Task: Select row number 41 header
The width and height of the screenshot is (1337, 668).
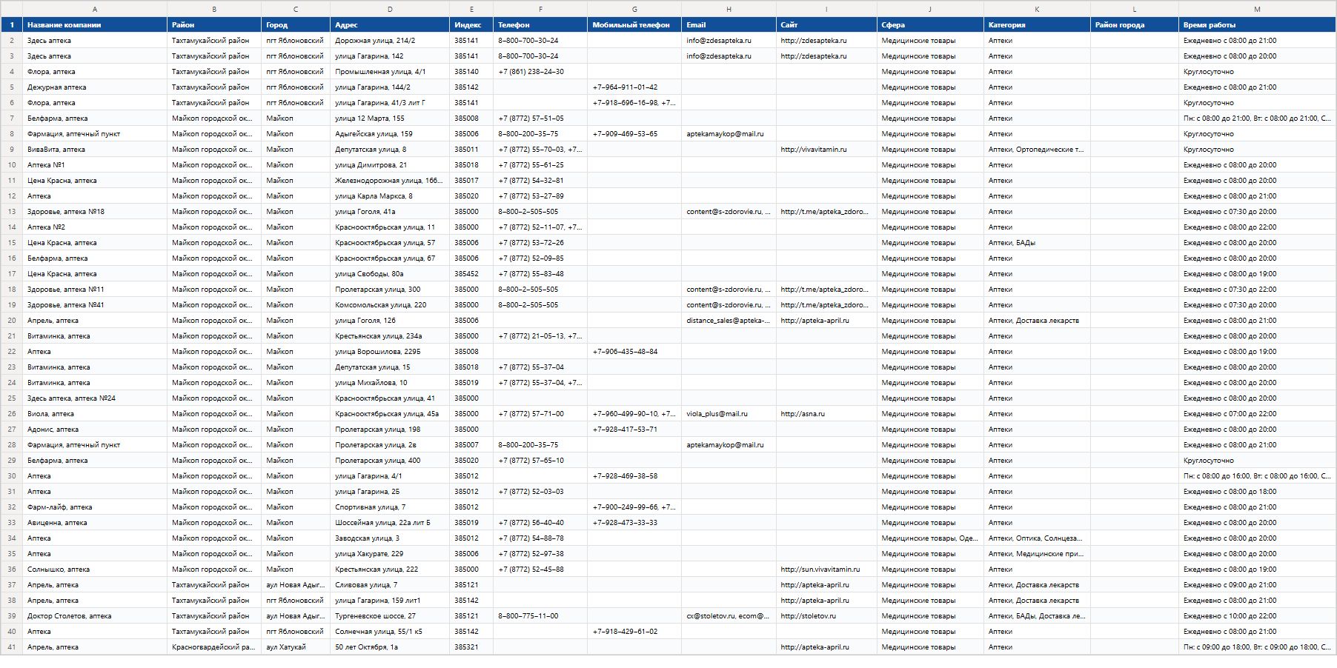Action: 12,647
